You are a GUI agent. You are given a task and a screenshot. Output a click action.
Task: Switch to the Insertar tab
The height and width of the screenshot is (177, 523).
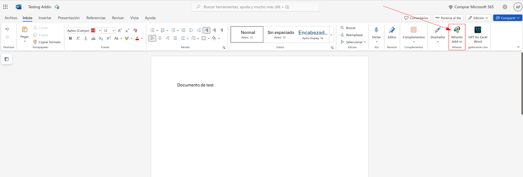(45, 18)
